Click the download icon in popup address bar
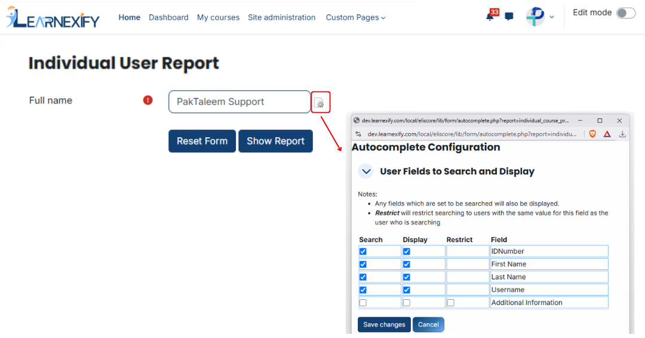 click(622, 134)
